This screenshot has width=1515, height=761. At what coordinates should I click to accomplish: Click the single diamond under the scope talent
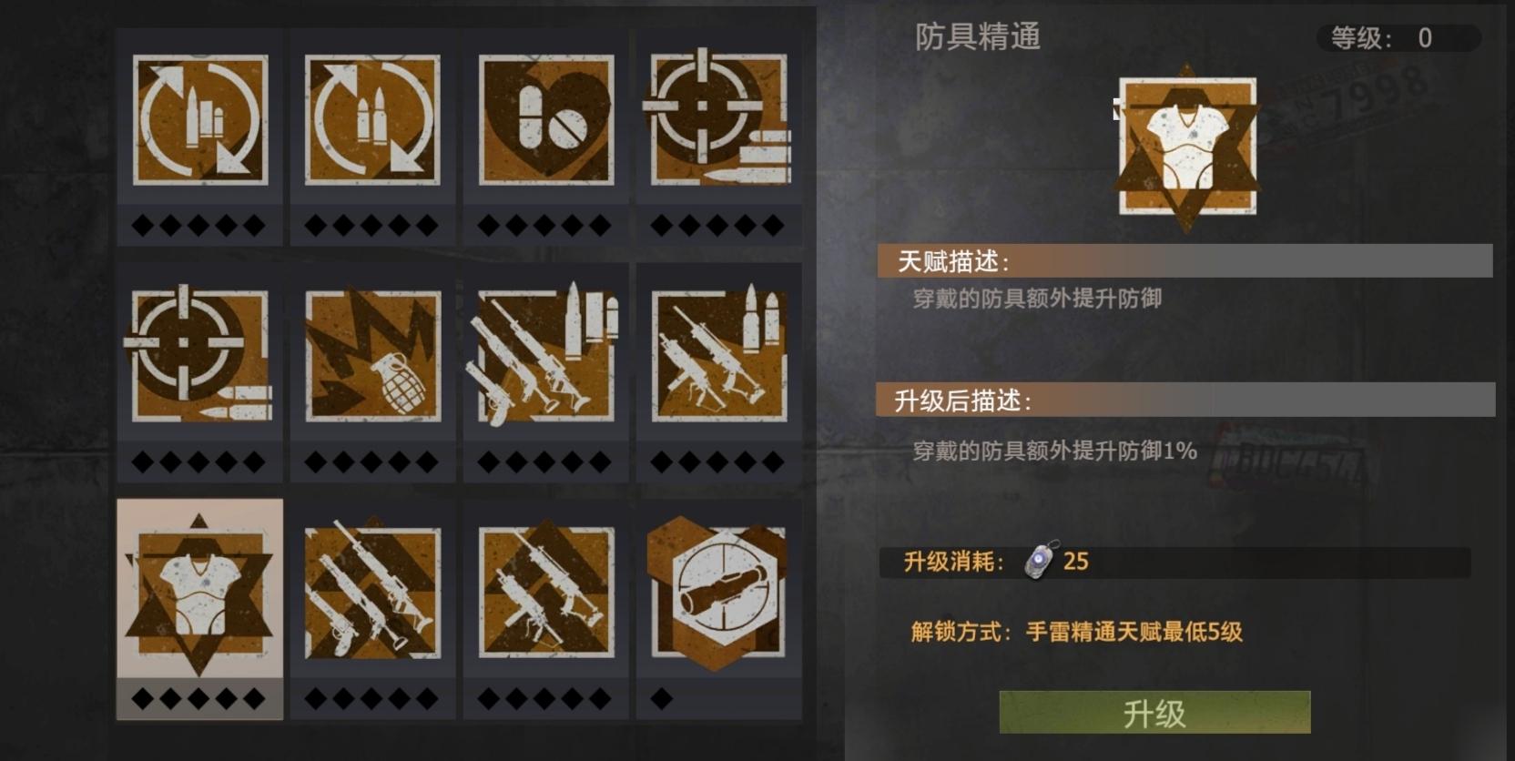coord(662,699)
